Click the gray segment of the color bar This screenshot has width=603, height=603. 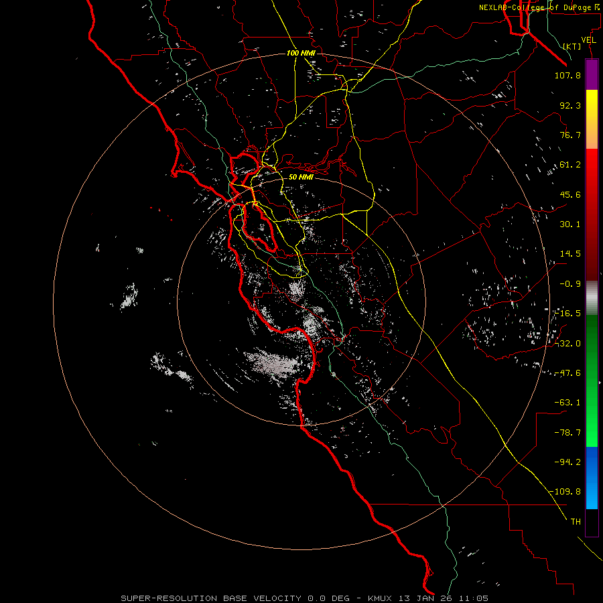click(592, 298)
